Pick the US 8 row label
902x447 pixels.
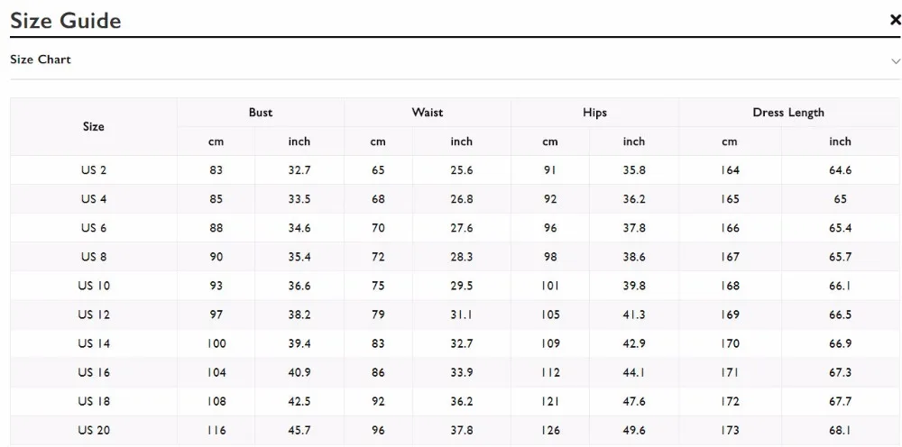94,257
